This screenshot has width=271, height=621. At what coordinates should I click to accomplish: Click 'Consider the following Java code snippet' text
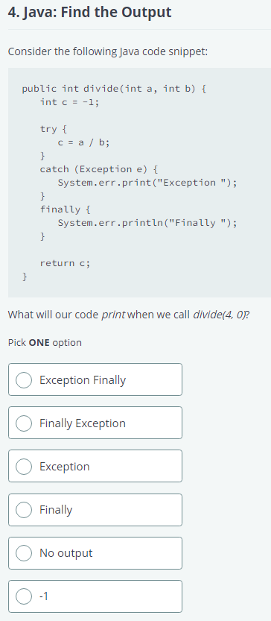pyautogui.click(x=108, y=52)
